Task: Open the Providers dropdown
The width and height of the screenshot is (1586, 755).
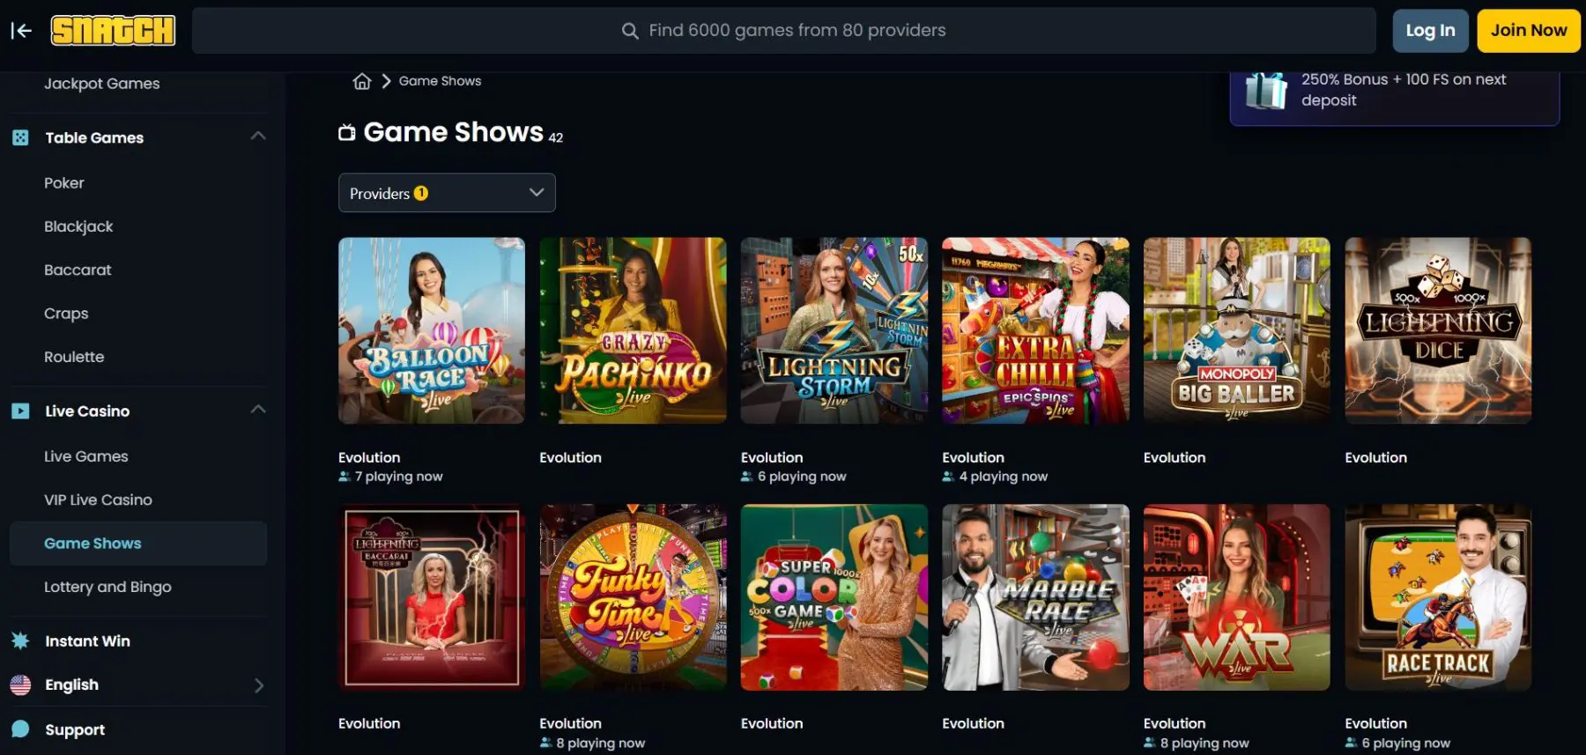Action: tap(447, 193)
